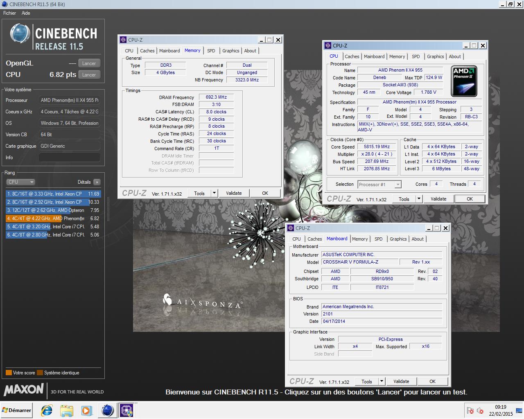Click Validate in Memory CPU-Z window
Viewport: 524px width, 419px height.
(x=234, y=193)
